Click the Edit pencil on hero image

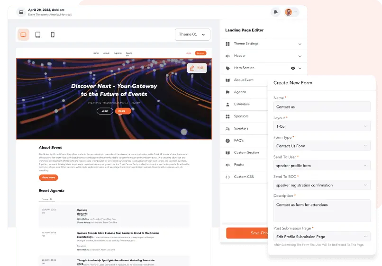point(197,68)
